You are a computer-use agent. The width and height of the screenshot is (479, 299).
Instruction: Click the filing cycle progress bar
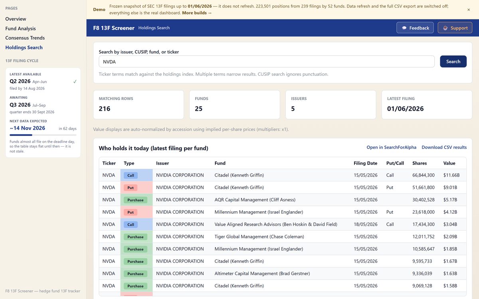43,135
